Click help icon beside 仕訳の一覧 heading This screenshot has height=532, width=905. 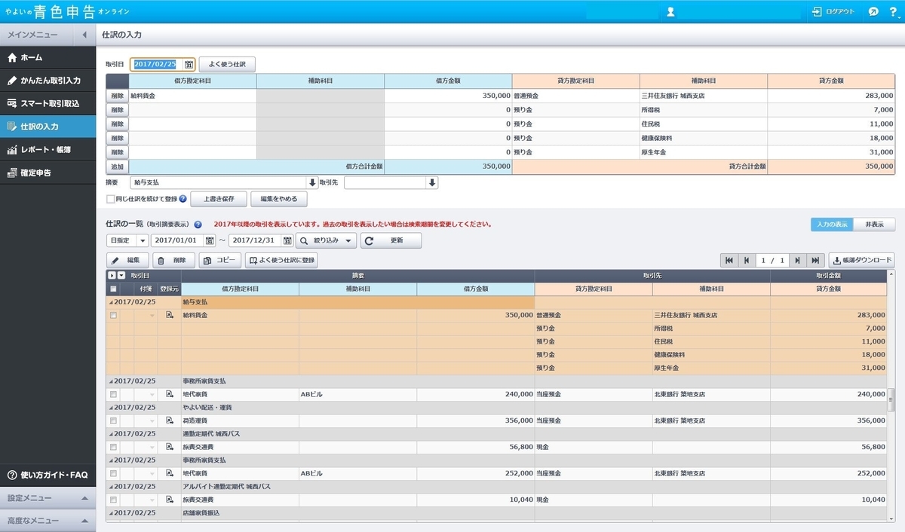point(198,225)
